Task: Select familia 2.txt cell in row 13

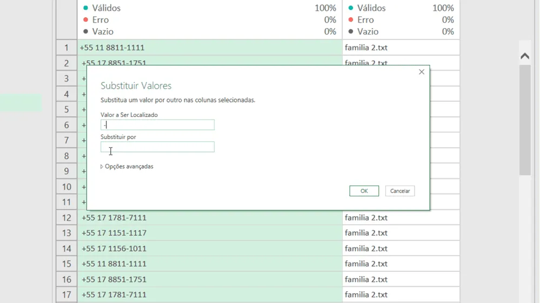Action: tap(401, 233)
